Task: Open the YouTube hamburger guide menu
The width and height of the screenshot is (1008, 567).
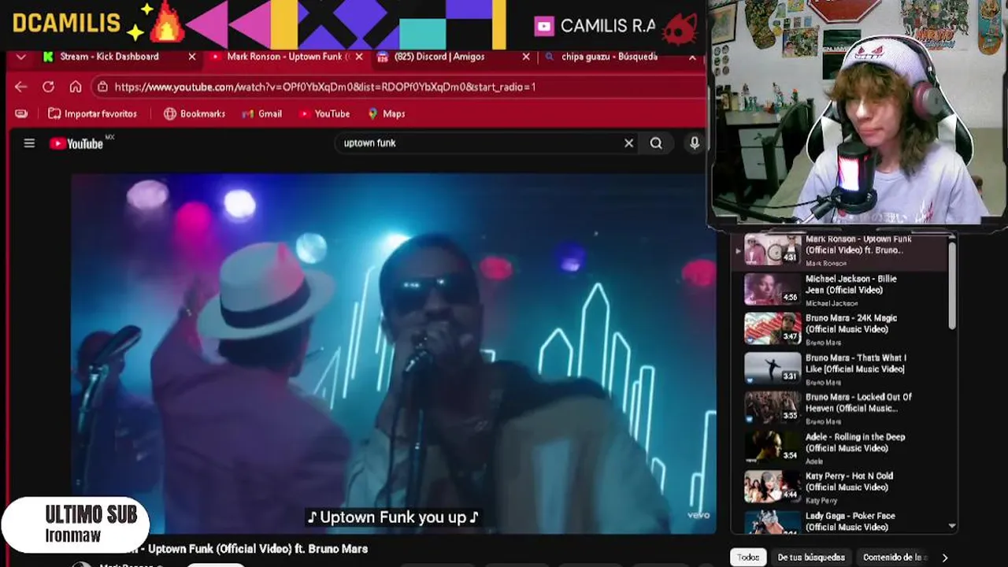Action: pos(29,143)
